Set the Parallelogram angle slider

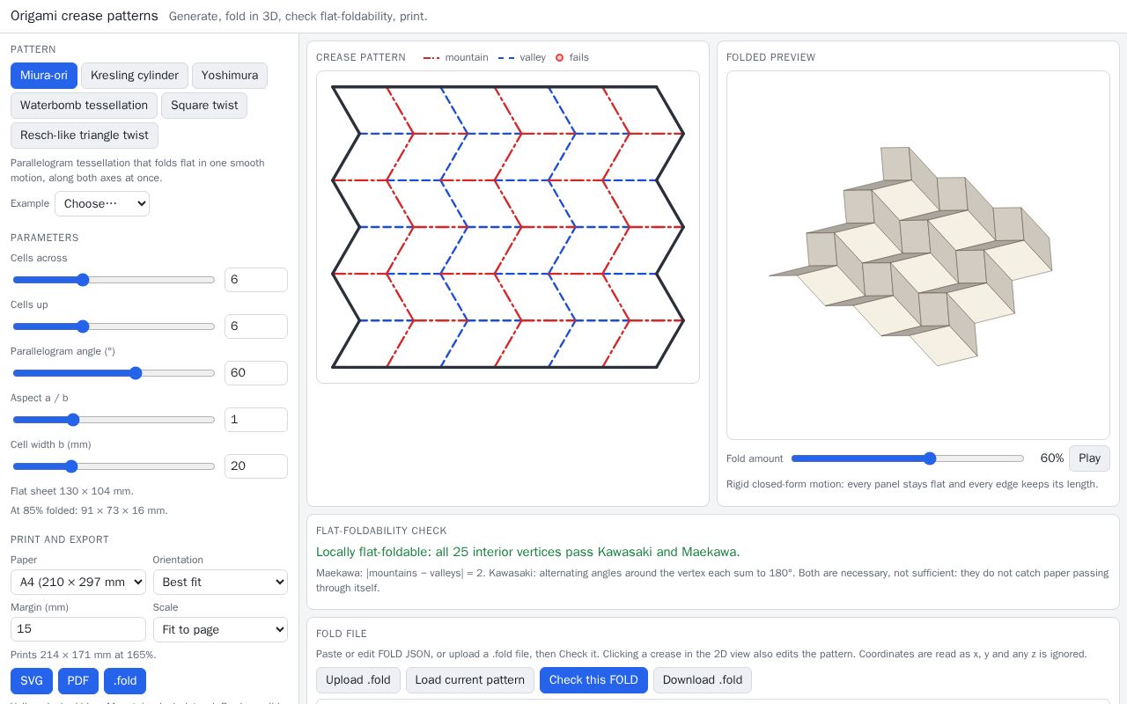tap(114, 373)
